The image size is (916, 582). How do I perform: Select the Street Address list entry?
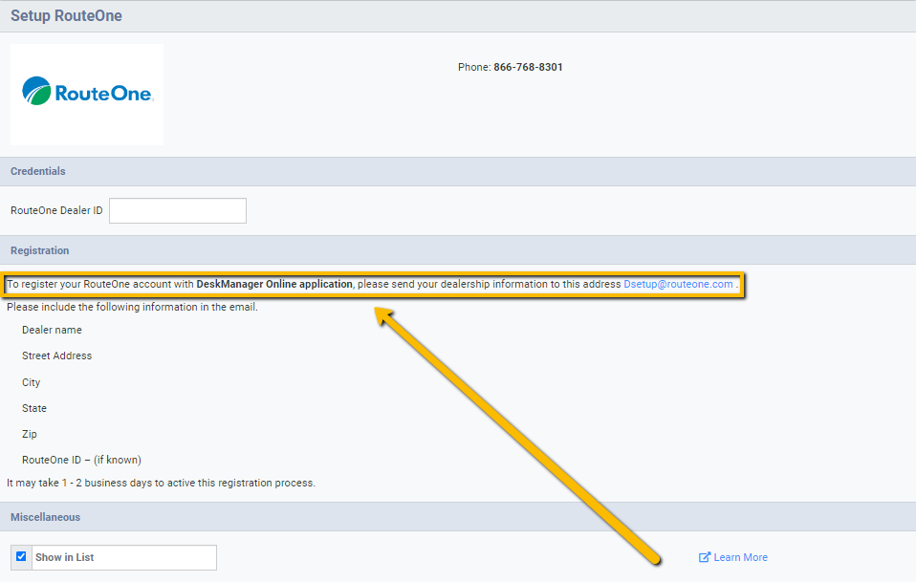[x=57, y=356]
